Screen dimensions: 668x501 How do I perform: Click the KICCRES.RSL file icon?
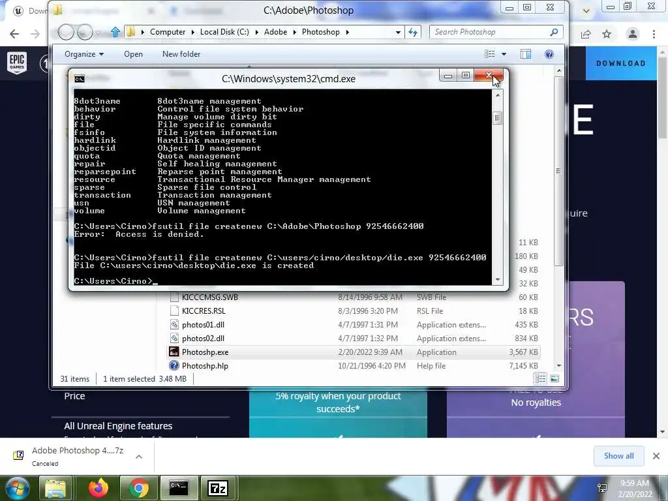[x=174, y=311]
